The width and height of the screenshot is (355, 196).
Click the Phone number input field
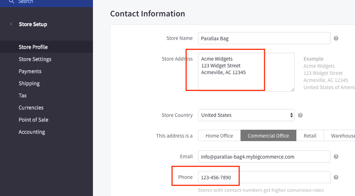tap(264, 177)
